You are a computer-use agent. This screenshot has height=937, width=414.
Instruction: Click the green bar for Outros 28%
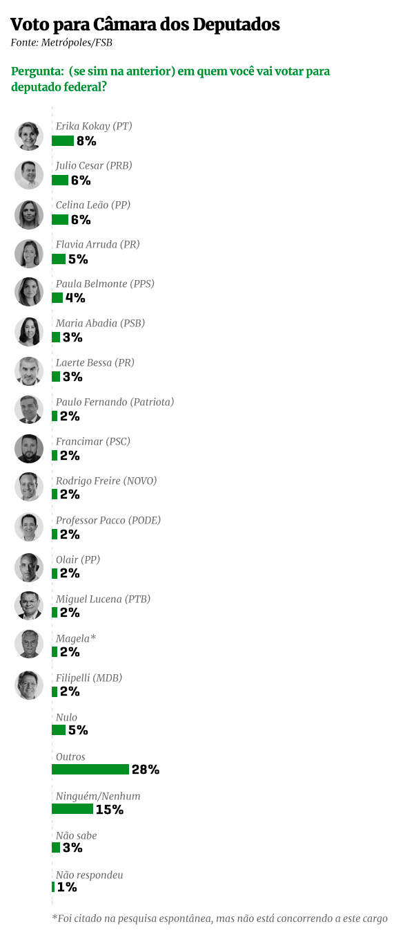(90, 769)
